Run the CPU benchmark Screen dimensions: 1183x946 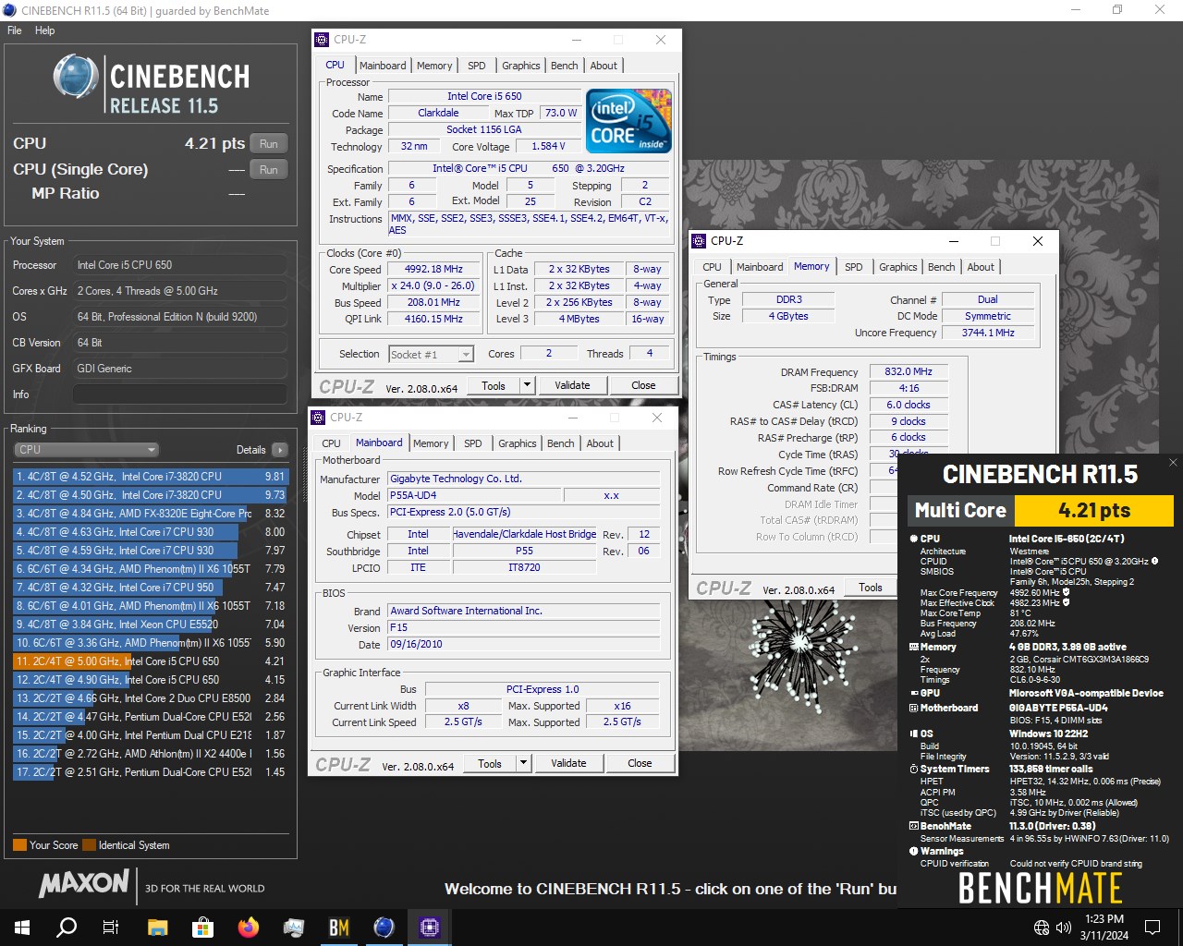[269, 143]
